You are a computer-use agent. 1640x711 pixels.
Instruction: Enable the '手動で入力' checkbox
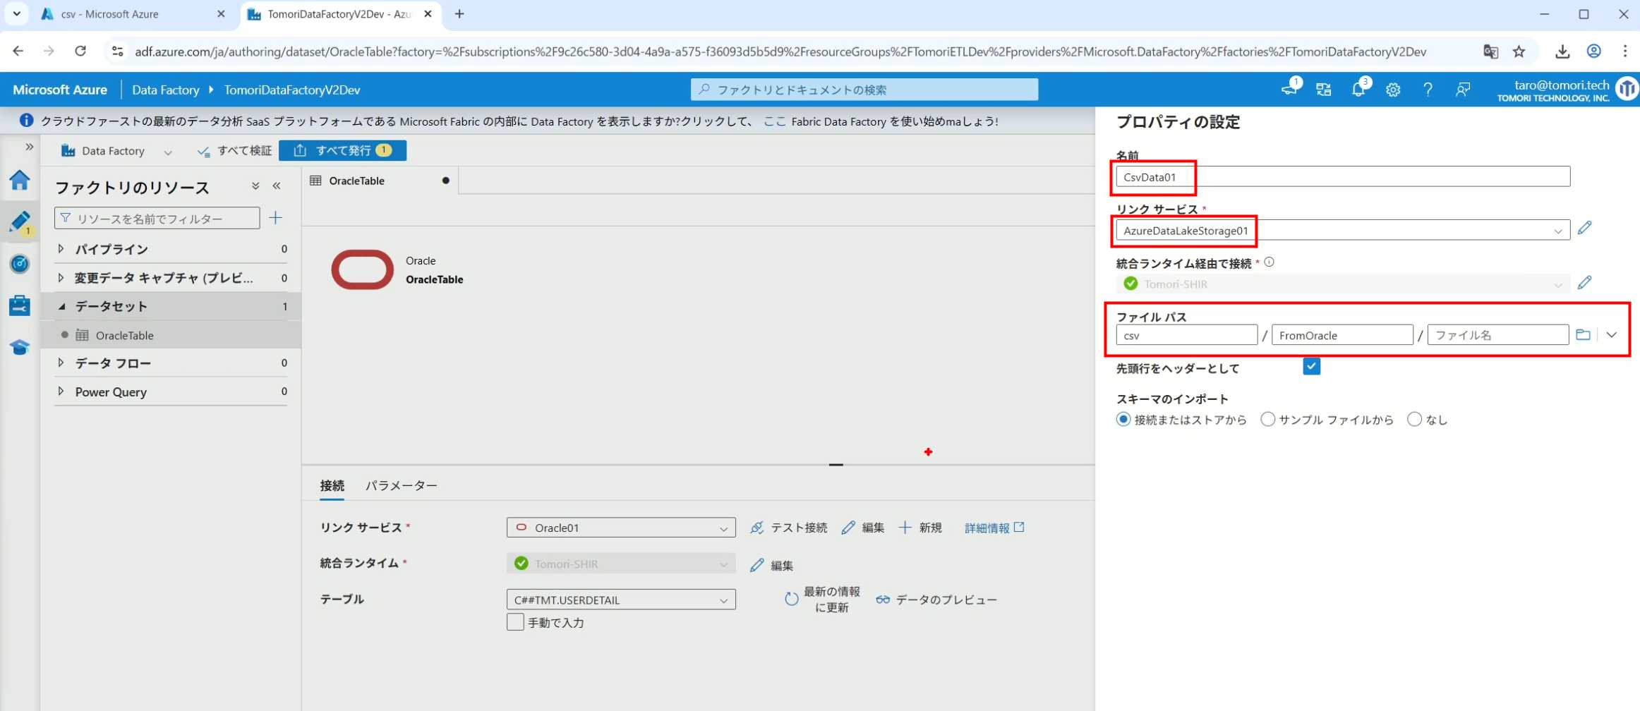tap(515, 622)
